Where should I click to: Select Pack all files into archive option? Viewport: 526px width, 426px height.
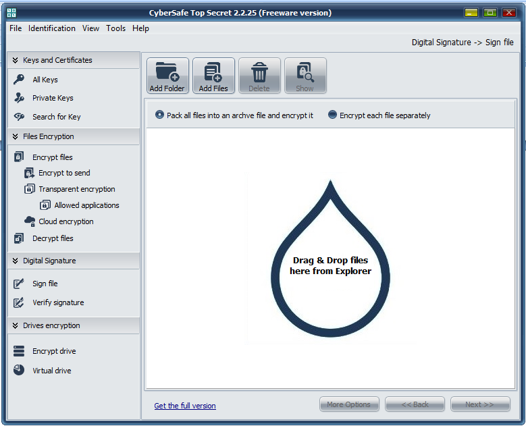tap(160, 115)
